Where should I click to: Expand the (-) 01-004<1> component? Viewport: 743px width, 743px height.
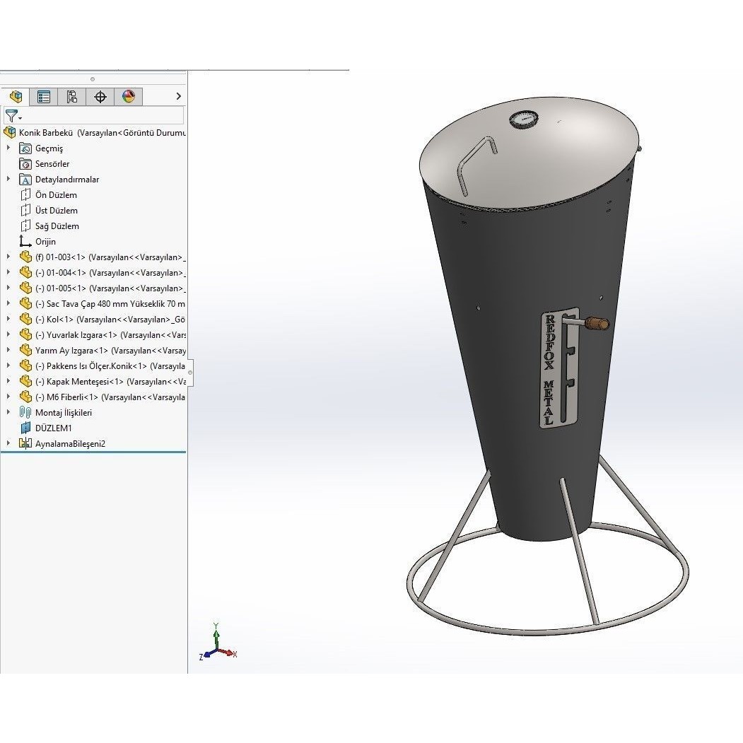point(8,272)
